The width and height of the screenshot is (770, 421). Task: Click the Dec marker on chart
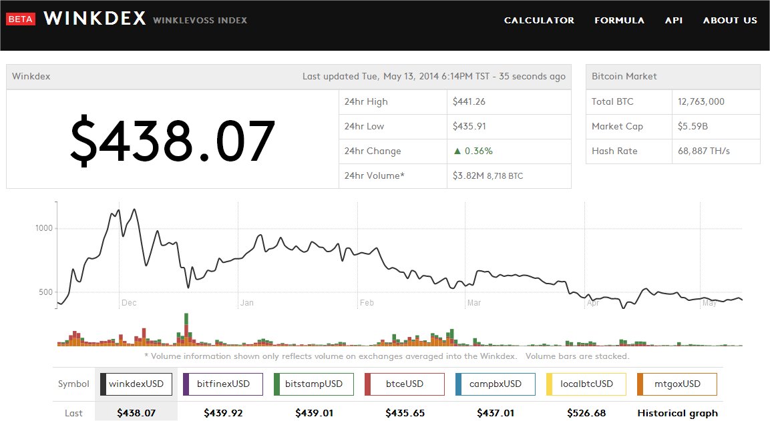click(129, 303)
